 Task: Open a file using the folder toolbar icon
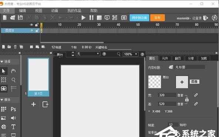pyautogui.click(x=13, y=18)
